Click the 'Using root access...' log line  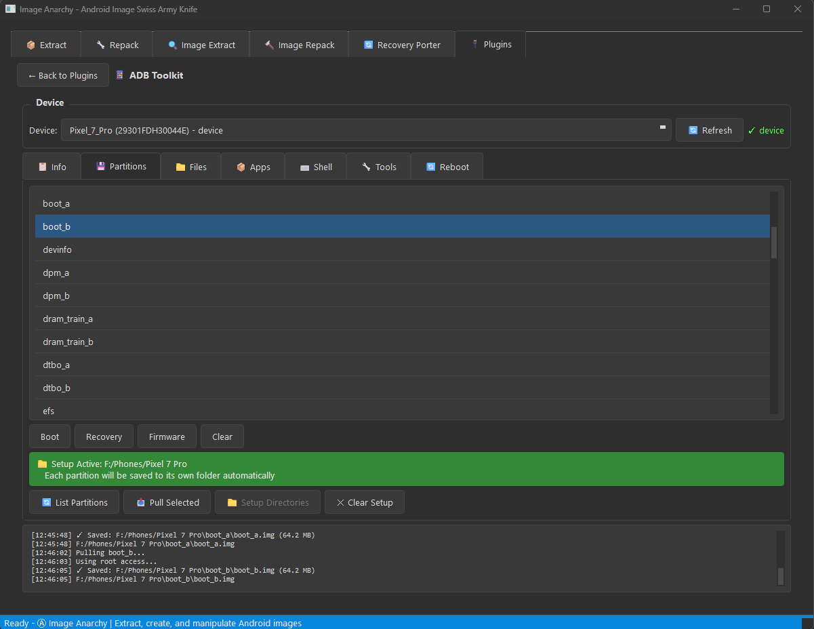coord(94,562)
